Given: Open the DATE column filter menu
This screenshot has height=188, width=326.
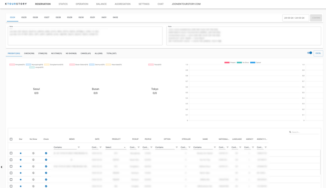Looking at the screenshot, I should tap(100, 147).
